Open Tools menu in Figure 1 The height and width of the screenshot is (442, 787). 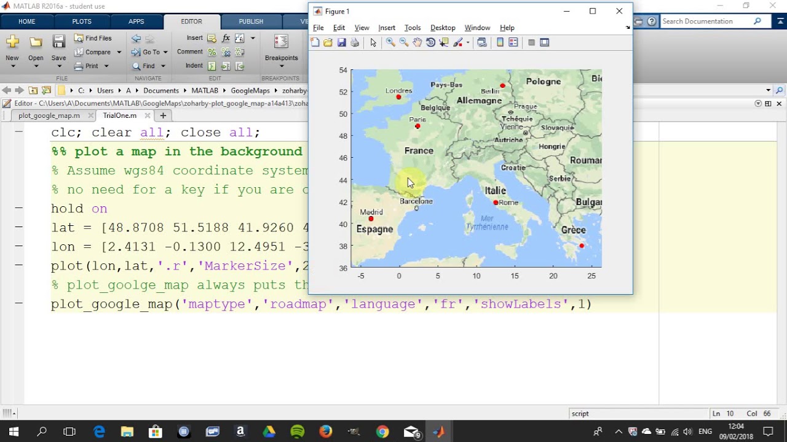coord(413,28)
